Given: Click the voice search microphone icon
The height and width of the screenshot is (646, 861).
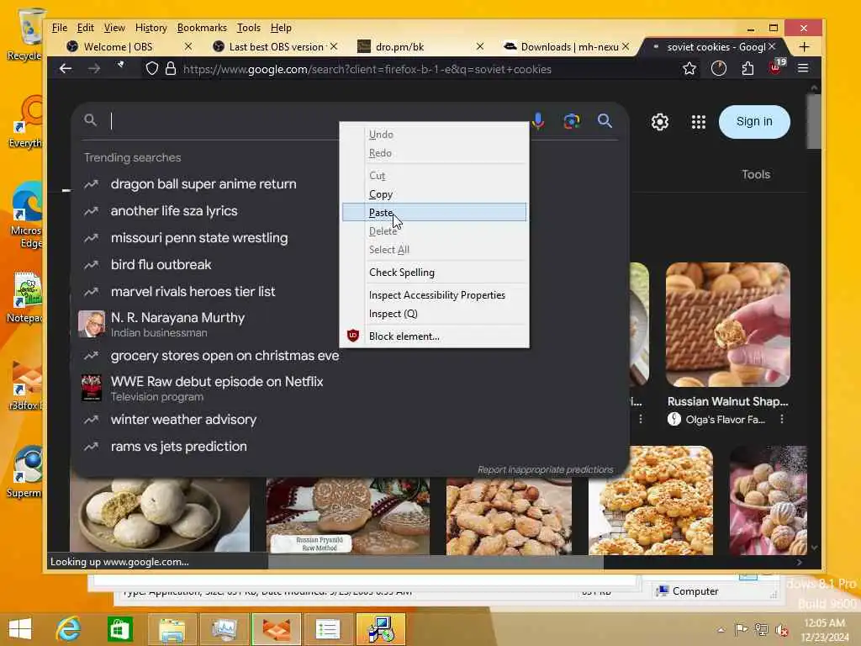Looking at the screenshot, I should click(538, 121).
